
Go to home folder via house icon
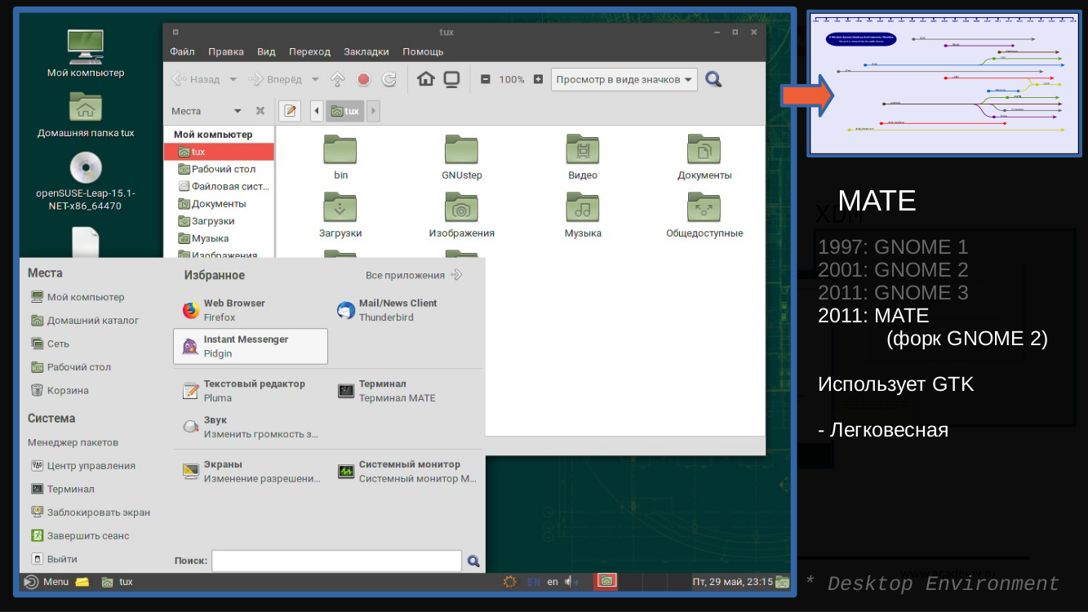pyautogui.click(x=425, y=79)
